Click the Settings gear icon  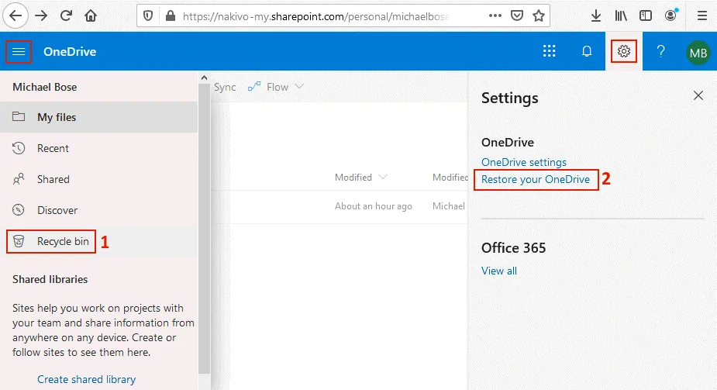(x=624, y=52)
